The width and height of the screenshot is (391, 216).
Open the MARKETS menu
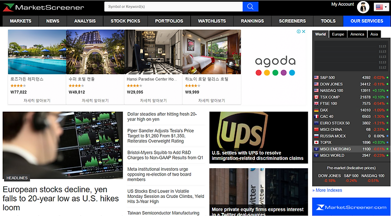[21, 21]
